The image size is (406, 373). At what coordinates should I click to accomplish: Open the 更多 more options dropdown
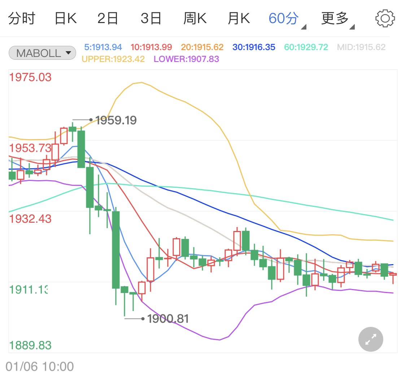click(x=338, y=19)
